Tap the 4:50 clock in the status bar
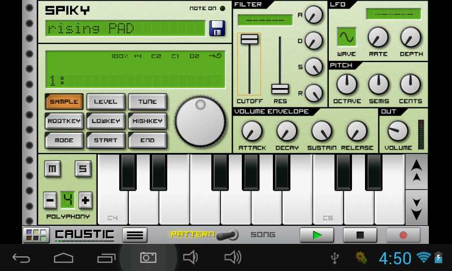Viewport: 452px width, 271px height. pyautogui.click(x=395, y=259)
